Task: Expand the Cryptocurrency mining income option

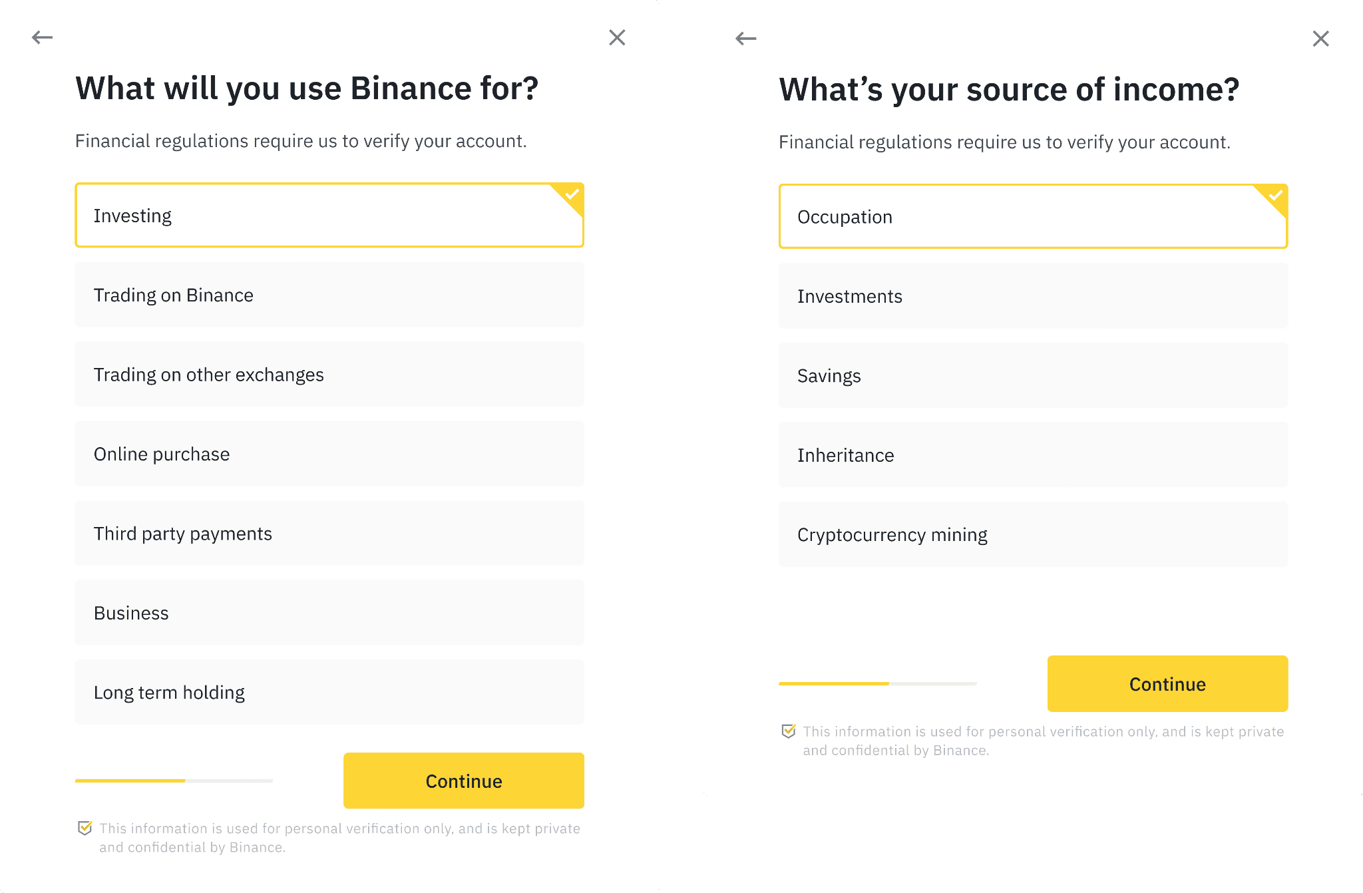Action: click(1035, 535)
